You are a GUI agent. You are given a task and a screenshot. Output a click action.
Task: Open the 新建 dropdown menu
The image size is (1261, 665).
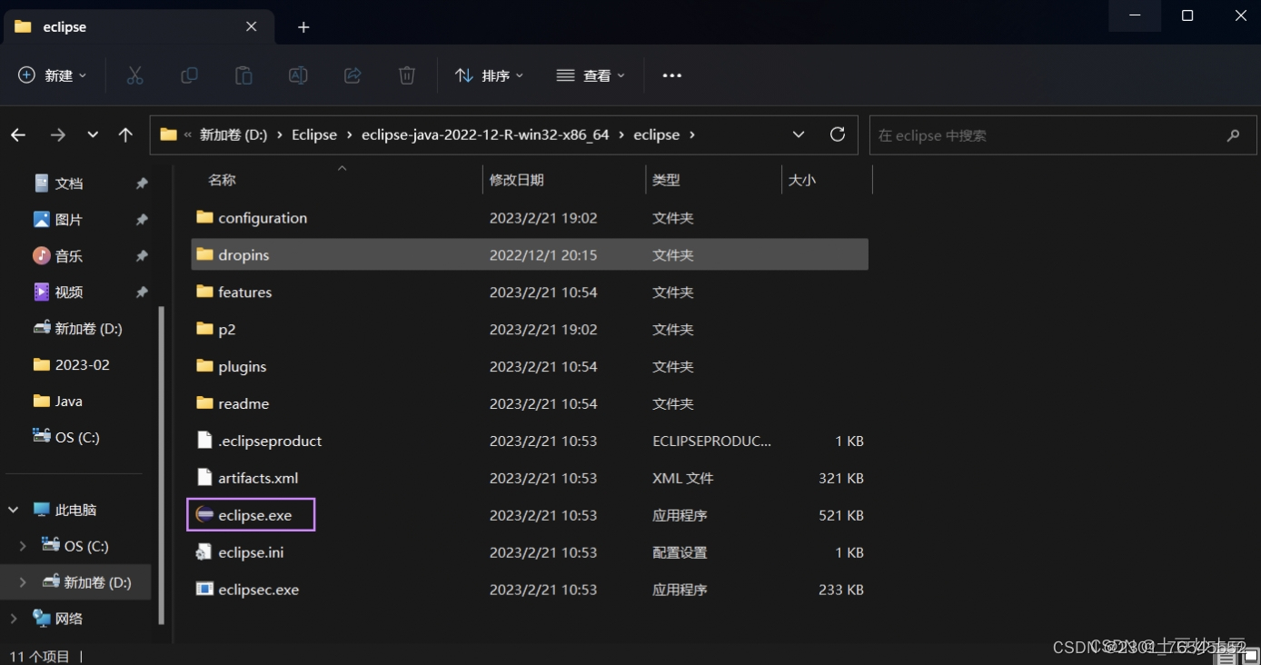[x=53, y=75]
